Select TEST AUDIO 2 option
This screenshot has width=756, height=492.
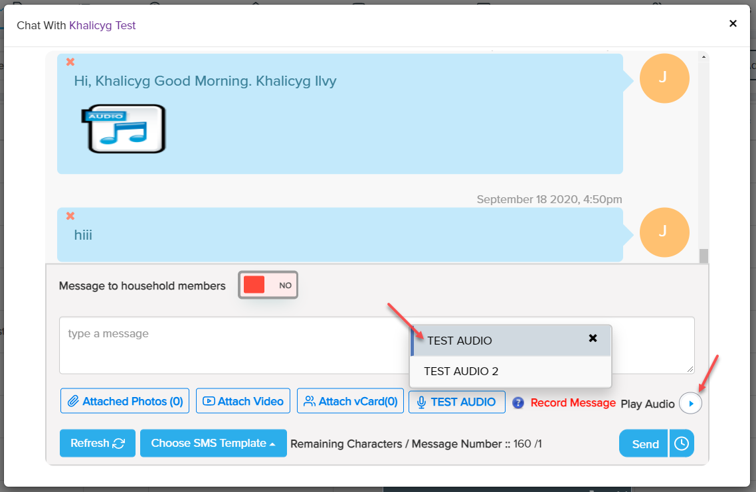click(461, 371)
